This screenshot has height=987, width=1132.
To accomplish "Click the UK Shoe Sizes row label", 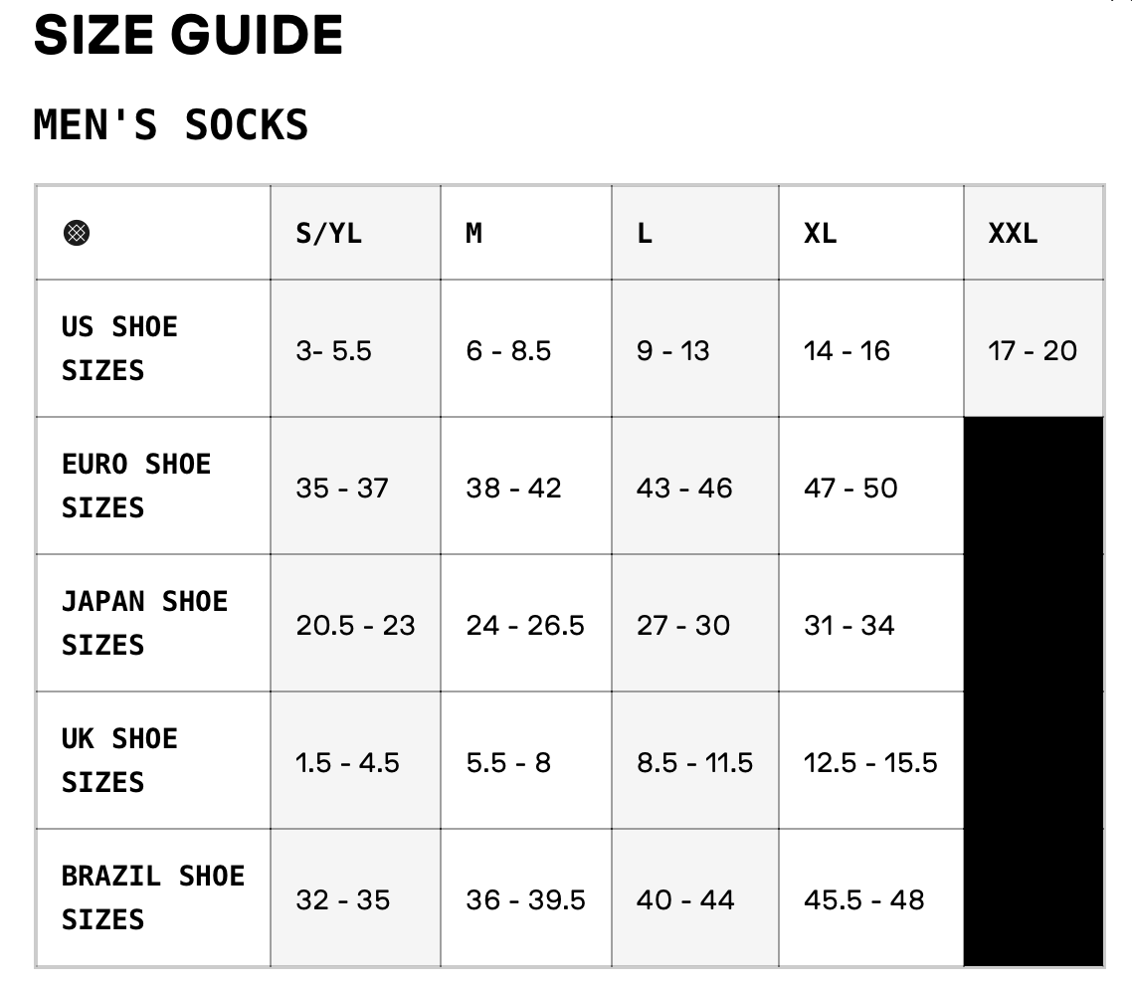I will coord(119,760).
